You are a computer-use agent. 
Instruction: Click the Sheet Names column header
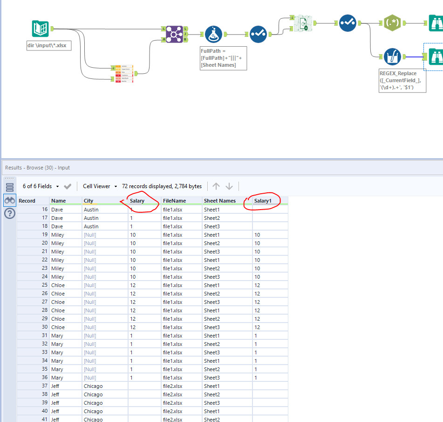(x=219, y=201)
